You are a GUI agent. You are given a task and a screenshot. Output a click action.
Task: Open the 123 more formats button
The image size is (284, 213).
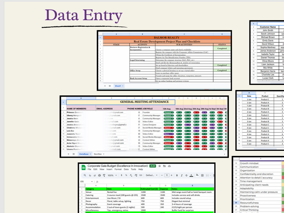coord(141,175)
